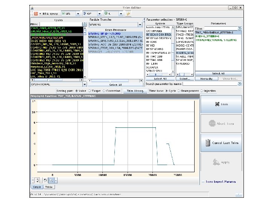Select RF IONS in the System list
271x203 pixels.
point(152,42)
